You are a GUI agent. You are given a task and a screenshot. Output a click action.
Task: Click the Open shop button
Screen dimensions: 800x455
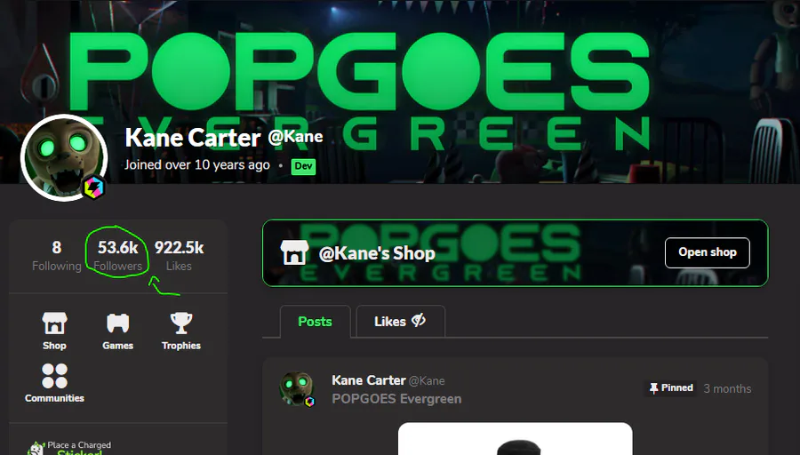tap(708, 252)
